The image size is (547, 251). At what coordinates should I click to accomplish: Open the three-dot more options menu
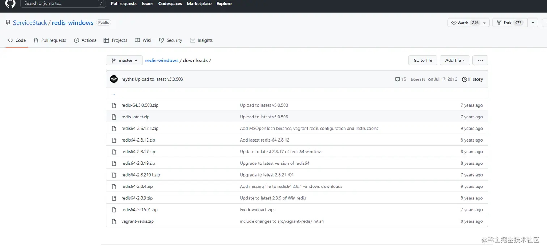pos(480,60)
